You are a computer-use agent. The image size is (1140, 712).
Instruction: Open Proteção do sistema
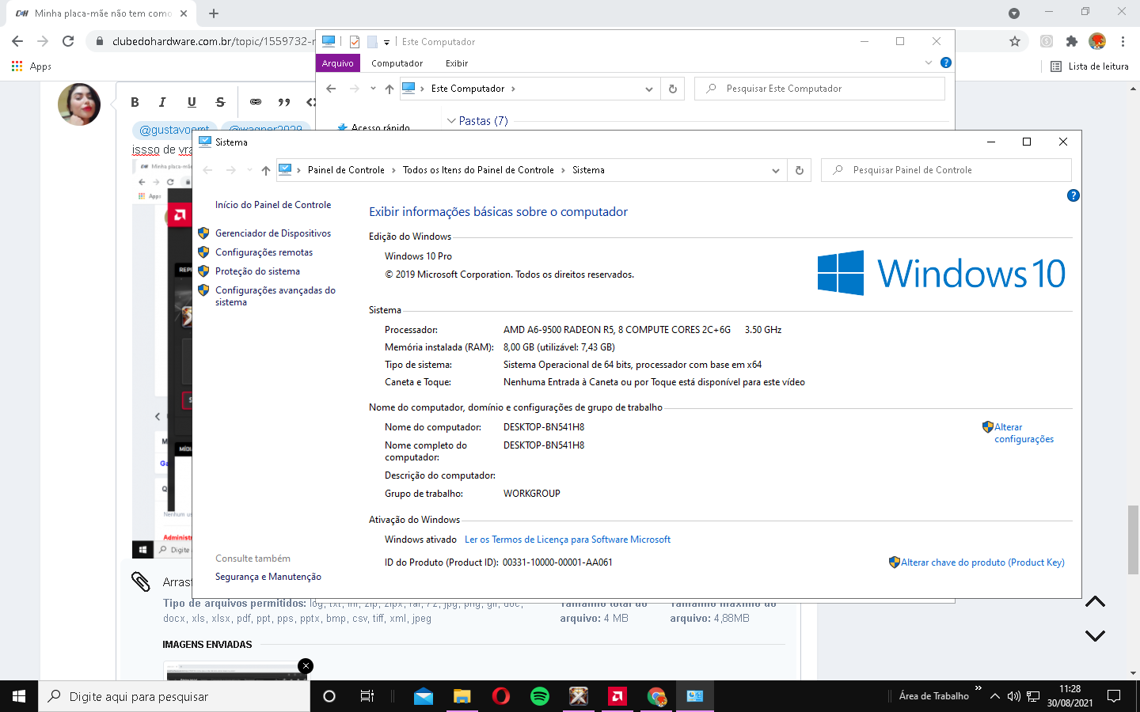pyautogui.click(x=257, y=271)
